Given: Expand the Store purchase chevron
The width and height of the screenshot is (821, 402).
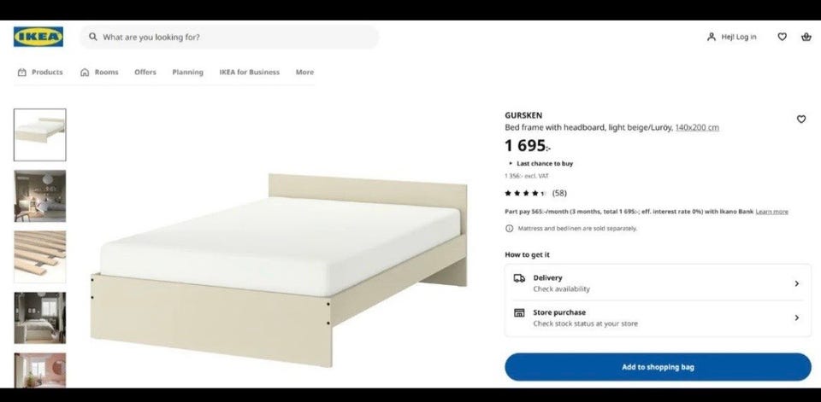Looking at the screenshot, I should [796, 318].
